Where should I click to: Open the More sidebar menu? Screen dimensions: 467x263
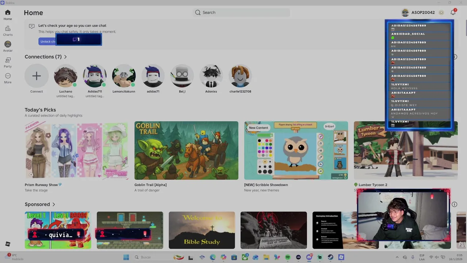pyautogui.click(x=8, y=76)
